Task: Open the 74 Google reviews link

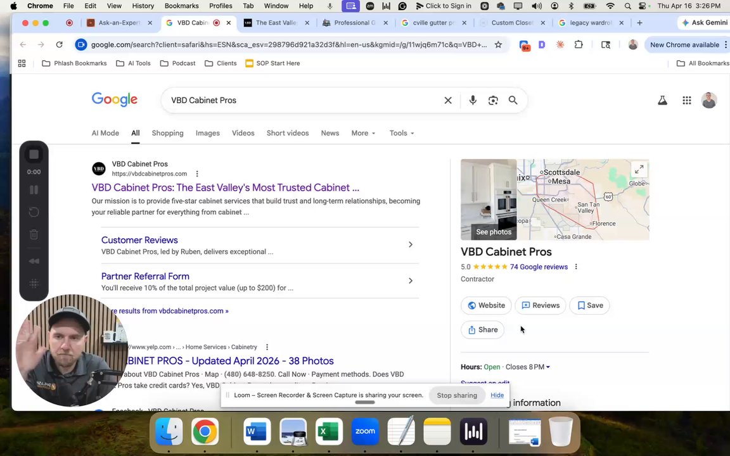Action: pos(539,267)
